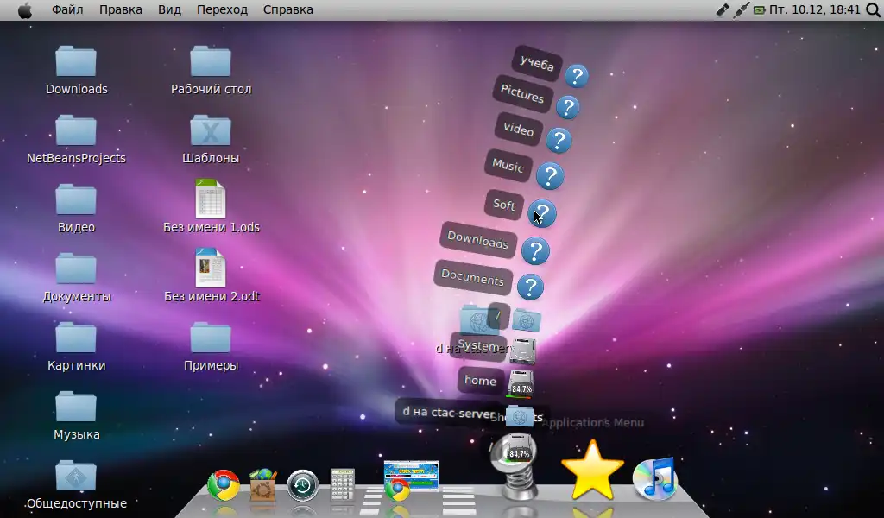The height and width of the screenshot is (518, 884).
Task: Open the Справка menu
Action: pos(287,10)
